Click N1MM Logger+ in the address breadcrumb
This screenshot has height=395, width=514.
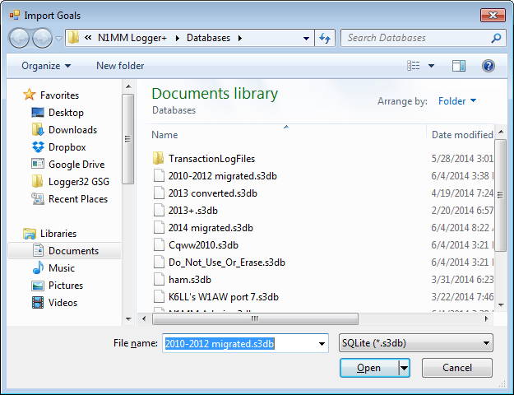[x=132, y=38]
